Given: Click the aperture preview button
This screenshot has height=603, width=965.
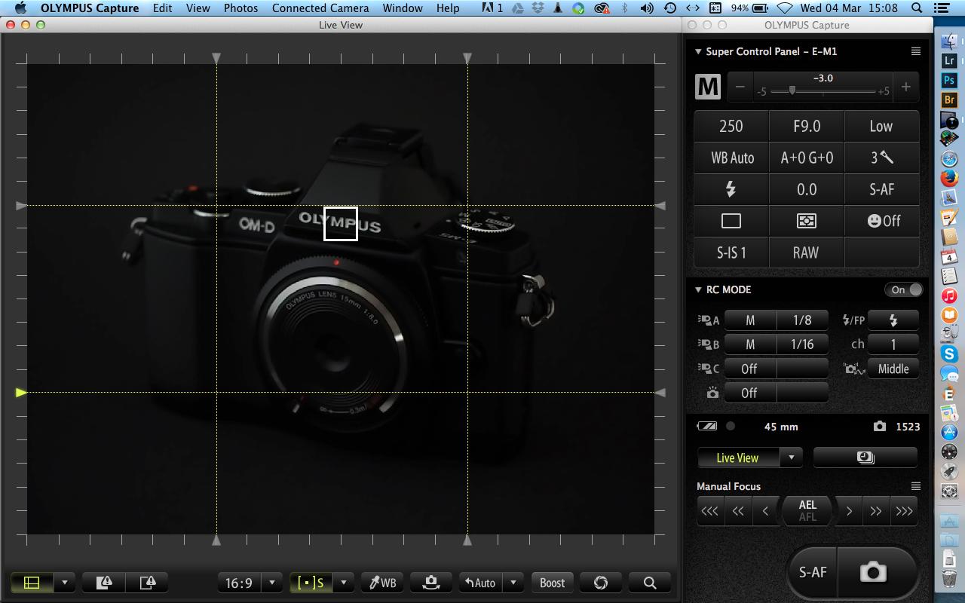Looking at the screenshot, I should click(x=601, y=583).
